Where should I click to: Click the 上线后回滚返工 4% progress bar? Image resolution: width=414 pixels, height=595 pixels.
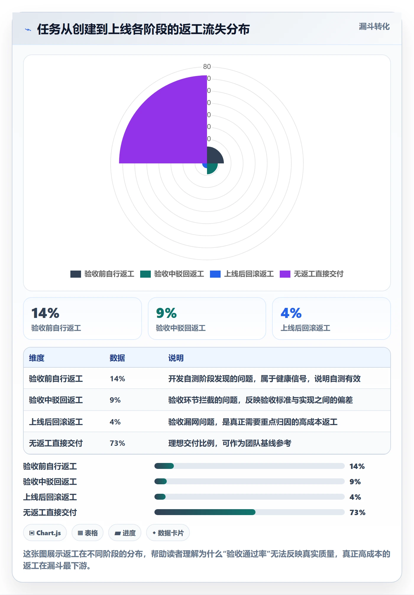(250, 497)
